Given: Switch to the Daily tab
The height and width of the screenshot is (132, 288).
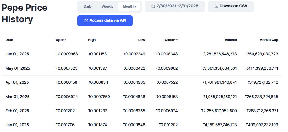Looking at the screenshot, I should point(88,6).
